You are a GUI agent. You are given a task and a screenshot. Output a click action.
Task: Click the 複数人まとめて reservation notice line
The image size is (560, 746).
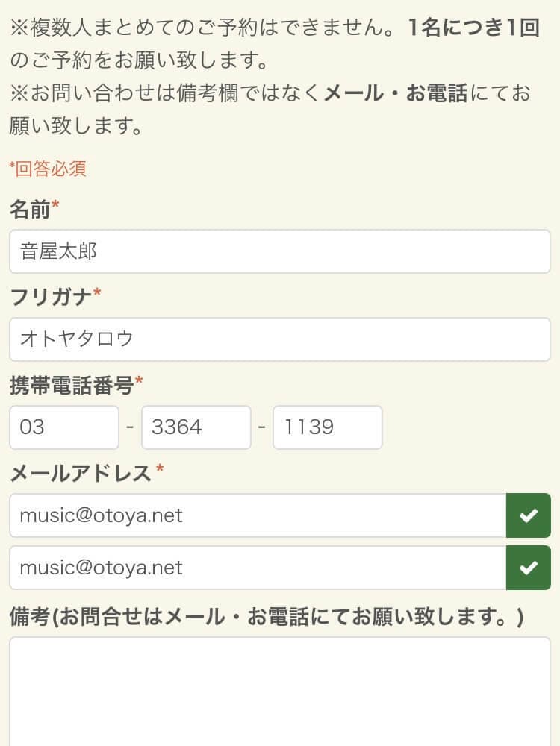[x=202, y=28]
